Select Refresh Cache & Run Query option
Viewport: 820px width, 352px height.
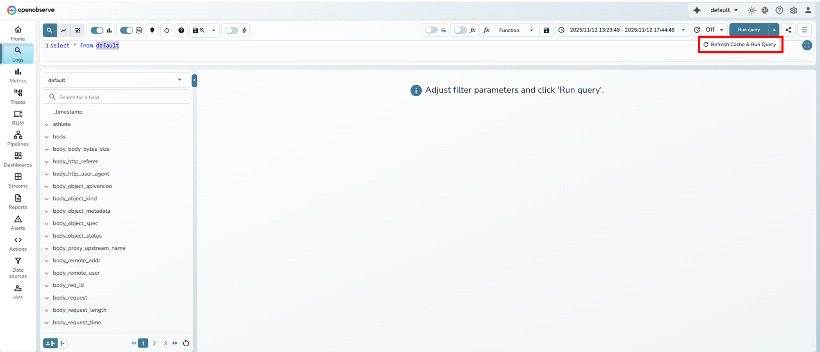[740, 45]
